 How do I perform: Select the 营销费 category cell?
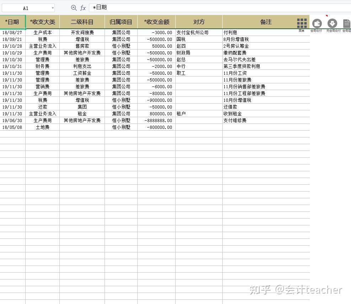coord(43,87)
